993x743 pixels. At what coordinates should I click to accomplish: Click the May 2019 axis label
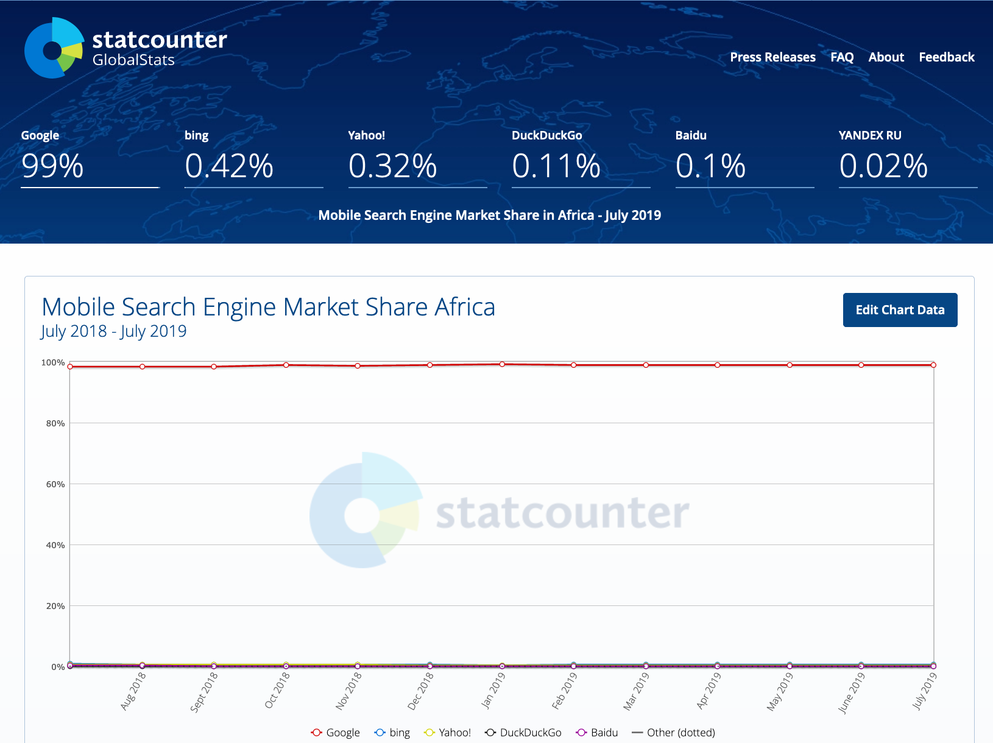tap(780, 692)
